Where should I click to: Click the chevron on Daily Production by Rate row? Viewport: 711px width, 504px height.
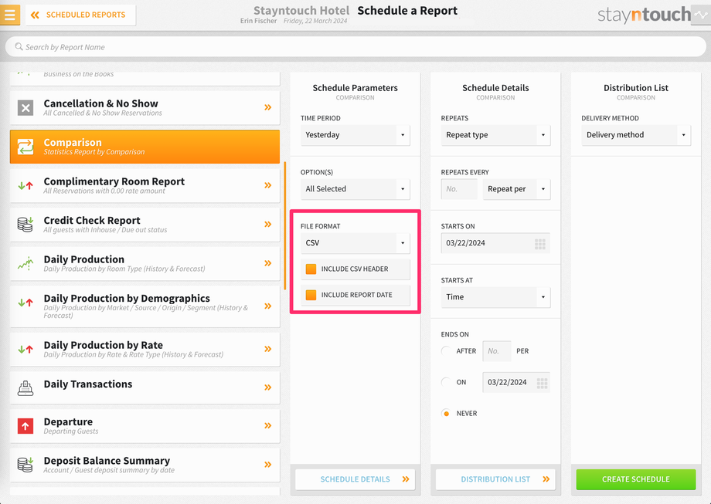268,349
